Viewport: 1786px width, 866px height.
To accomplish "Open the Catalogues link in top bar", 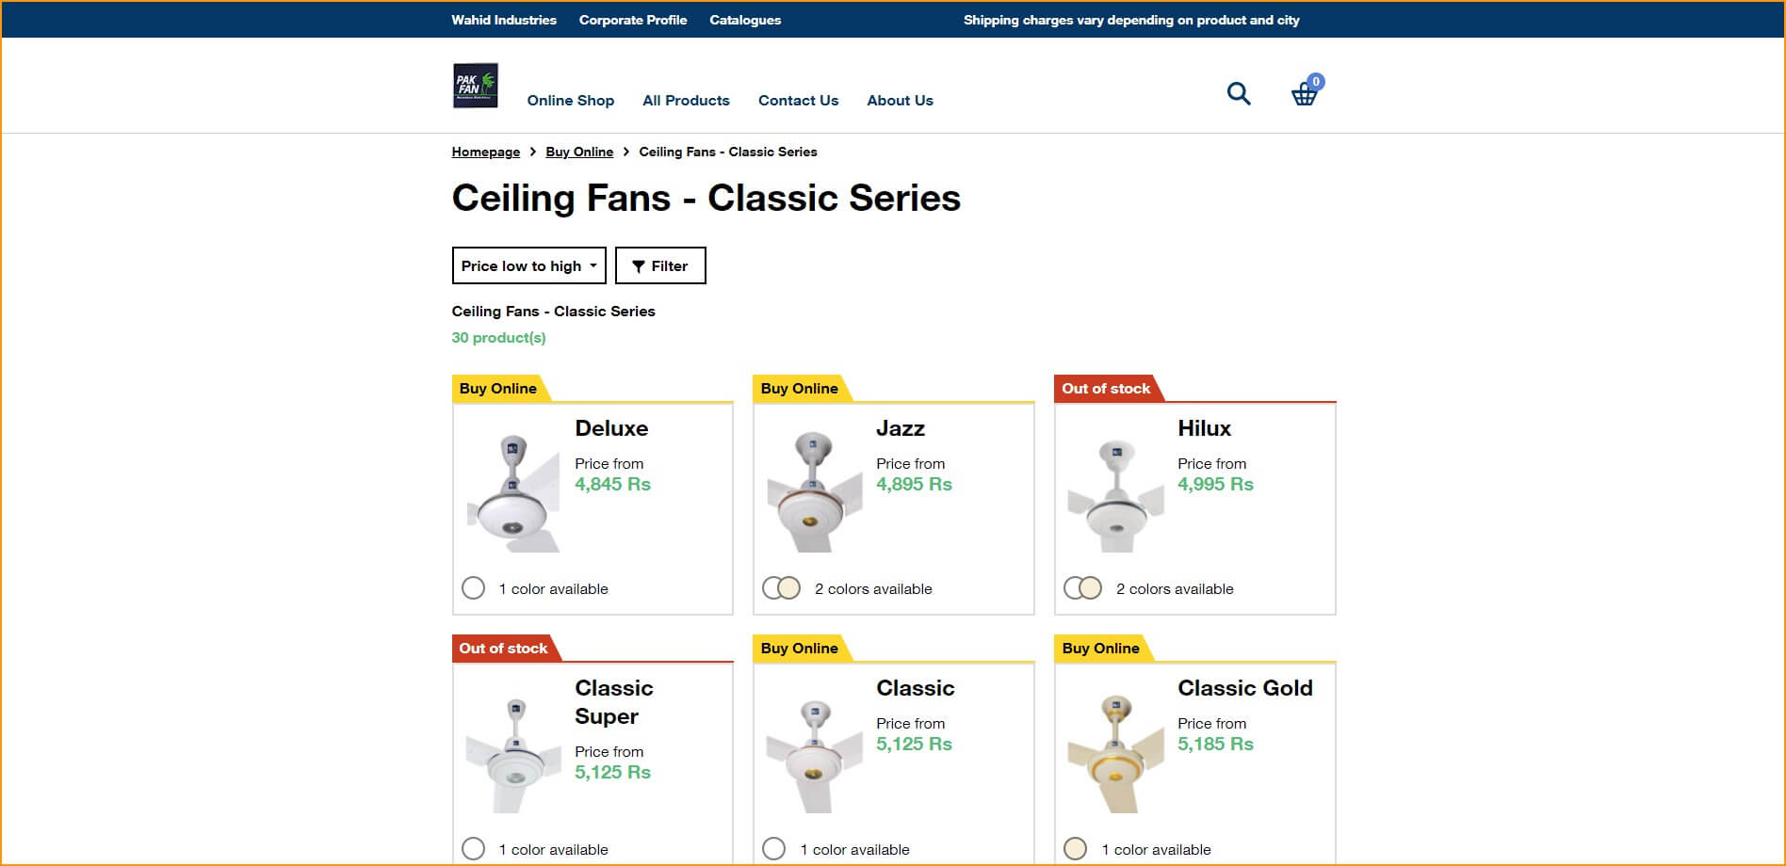I will point(744,20).
